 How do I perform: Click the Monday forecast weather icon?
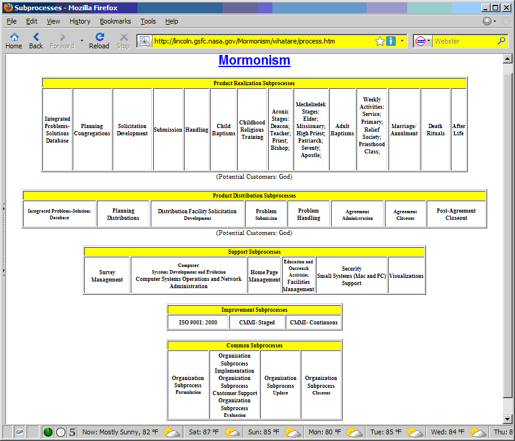(354, 433)
